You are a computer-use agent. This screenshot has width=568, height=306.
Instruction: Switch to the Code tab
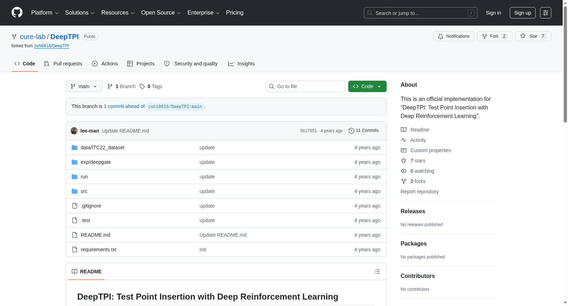coord(25,64)
